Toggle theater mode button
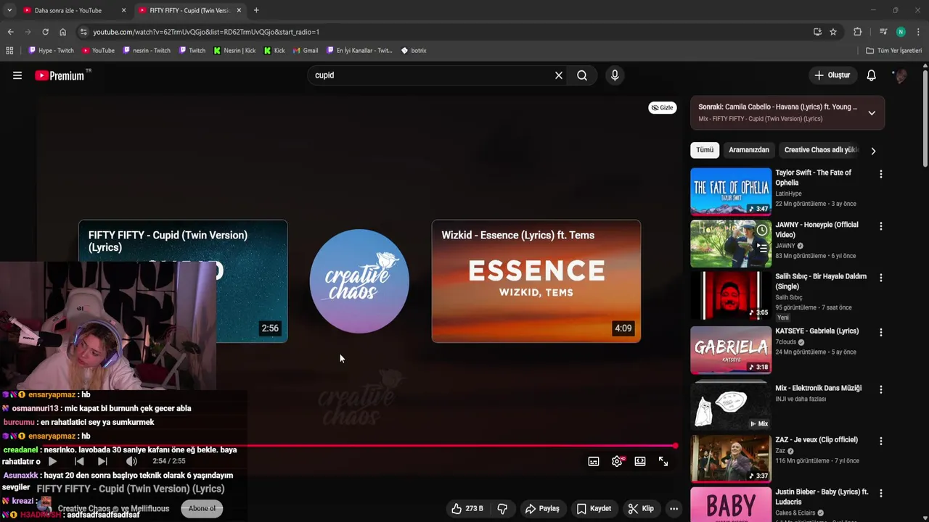The width and height of the screenshot is (929, 522). 640,461
